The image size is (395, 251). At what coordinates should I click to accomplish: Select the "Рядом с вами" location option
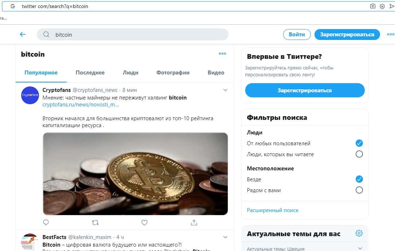(x=359, y=190)
